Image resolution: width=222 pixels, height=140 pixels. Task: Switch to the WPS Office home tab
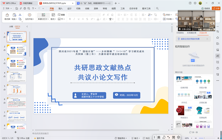[x=9, y=3]
